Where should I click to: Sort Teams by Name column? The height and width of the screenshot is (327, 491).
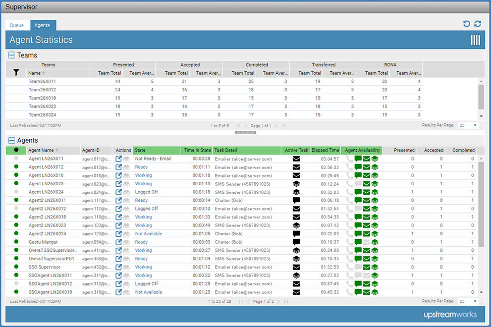point(58,73)
